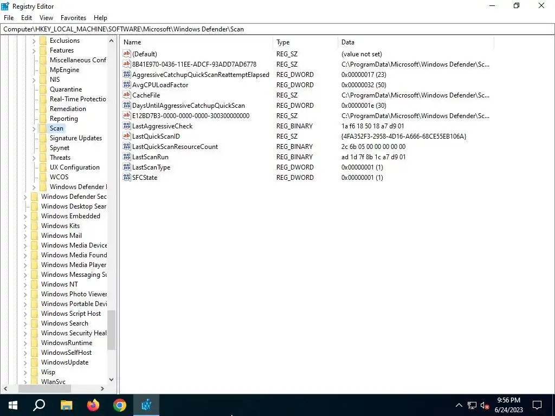Viewport: 555px width, 416px height.
Task: Open the File menu
Action: click(9, 18)
